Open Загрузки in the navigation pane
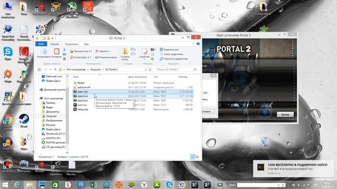The width and height of the screenshot is (337, 189). tap(51, 116)
